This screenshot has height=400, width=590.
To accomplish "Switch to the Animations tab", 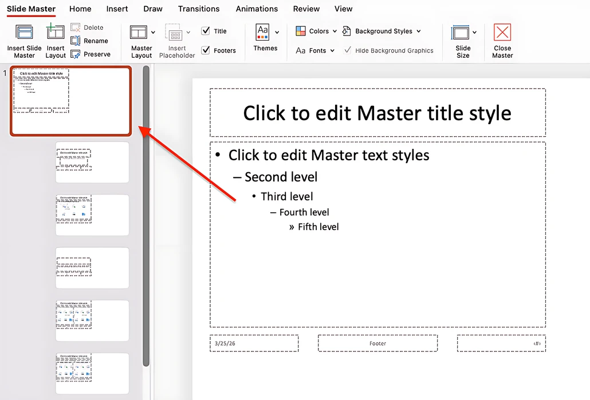I will click(x=257, y=9).
